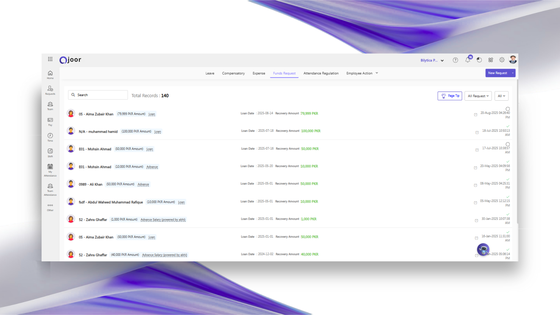Expand the All Request filter dropdown

[478, 96]
